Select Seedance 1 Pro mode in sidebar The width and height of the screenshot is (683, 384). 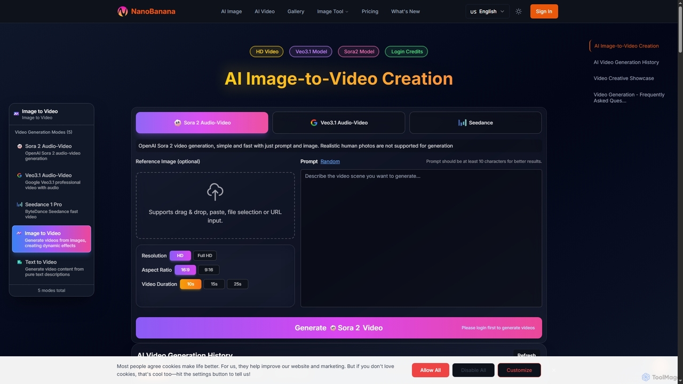[52, 210]
